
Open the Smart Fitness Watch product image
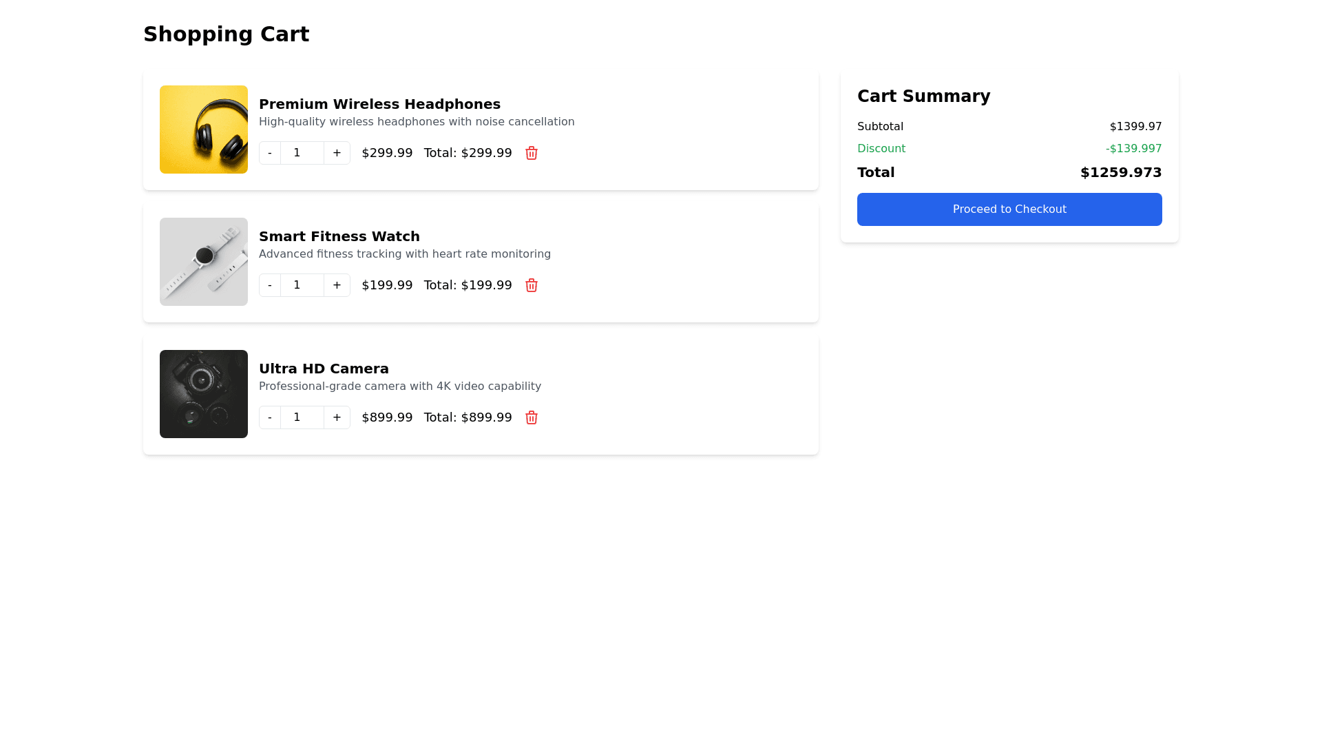pos(203,261)
